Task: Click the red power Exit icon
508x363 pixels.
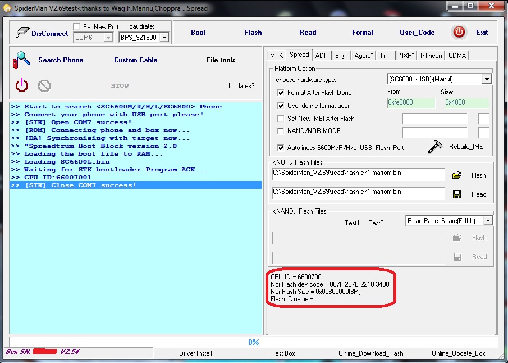Action: (x=459, y=32)
